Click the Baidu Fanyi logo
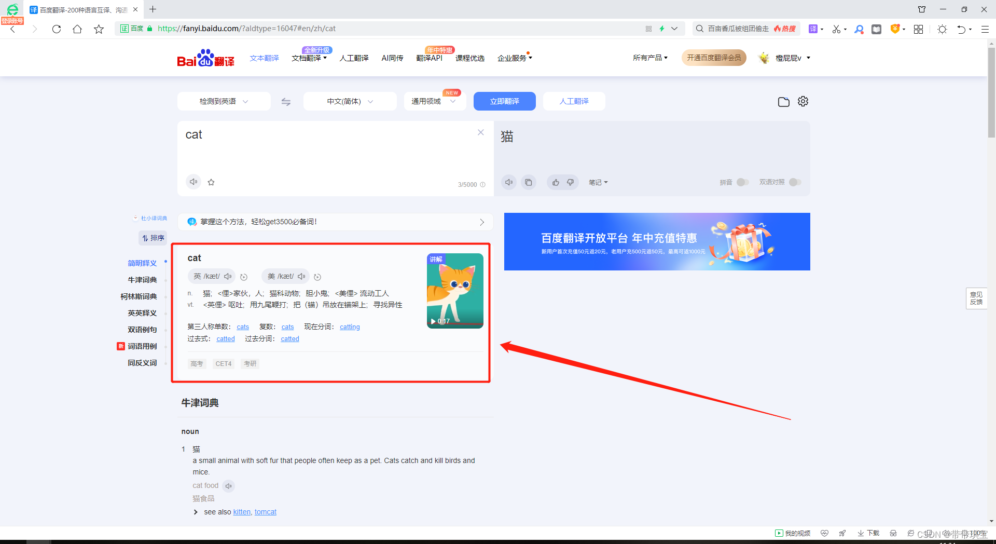The image size is (996, 544). click(x=205, y=58)
